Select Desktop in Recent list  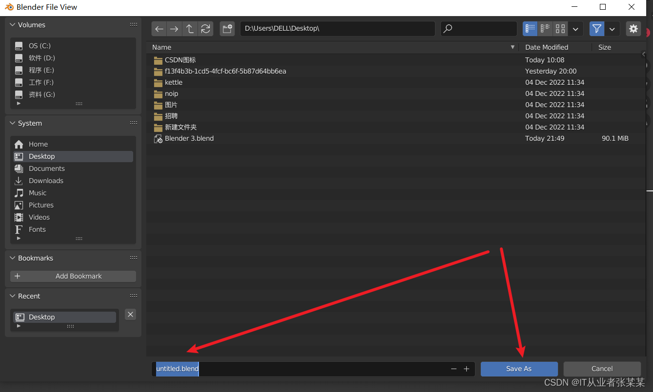(x=65, y=317)
